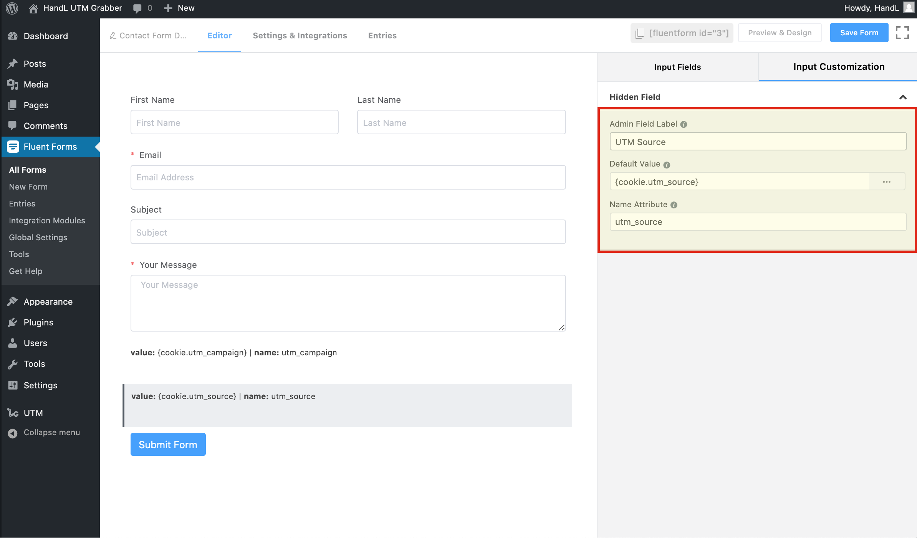The image size is (917, 538).
Task: Open Global Settings submenu link
Action: pyautogui.click(x=38, y=238)
